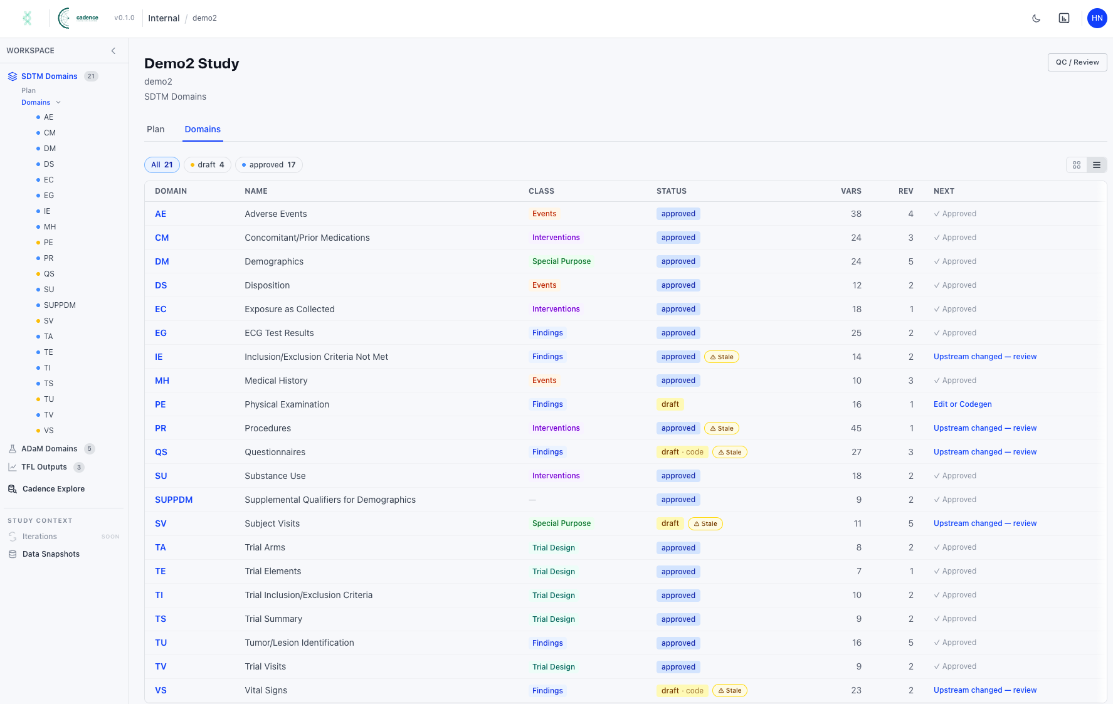Click the DOMAIN column header
The width and height of the screenshot is (1113, 704).
[x=171, y=191]
